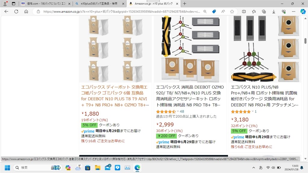Screen dimensions: 308x173
Task: Click the ¥1,880 price
Action: 90,114
